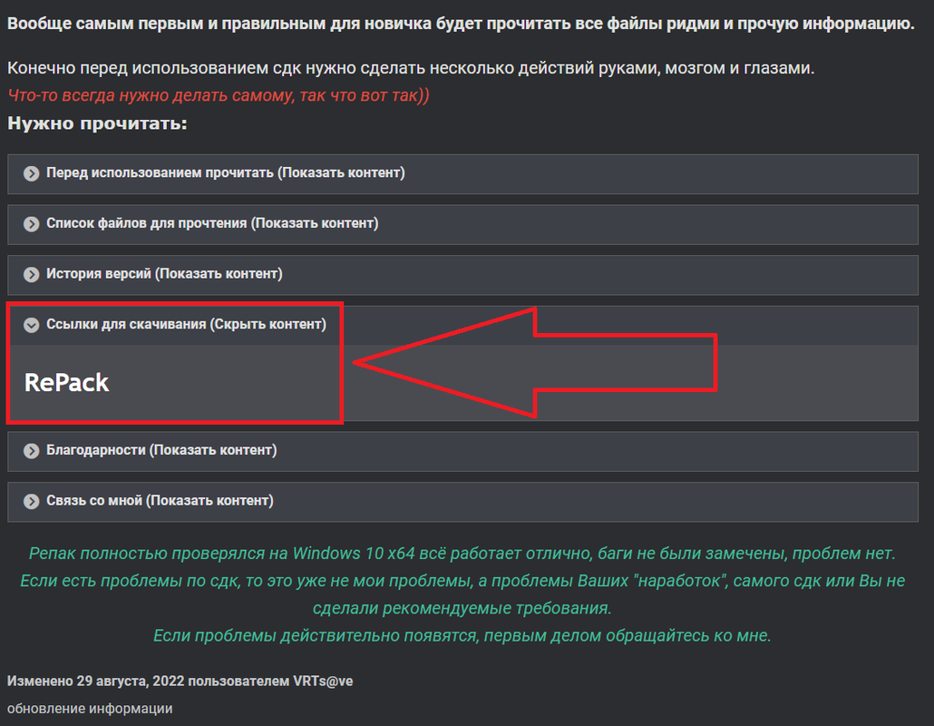Click the sentence 'Конечно перед использованием сдк'
934x726 pixels.
tap(411, 68)
